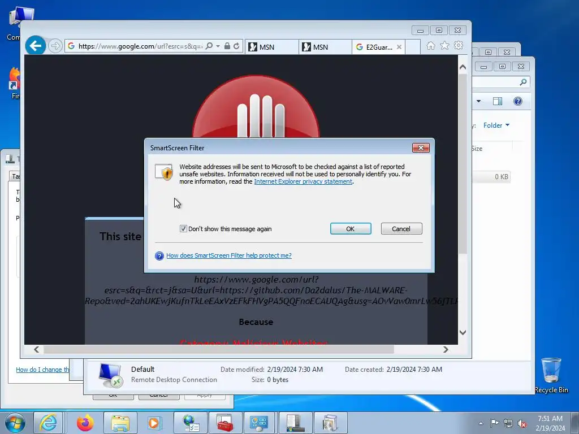Click the muted volume tray icon
This screenshot has width=579, height=434.
click(522, 423)
